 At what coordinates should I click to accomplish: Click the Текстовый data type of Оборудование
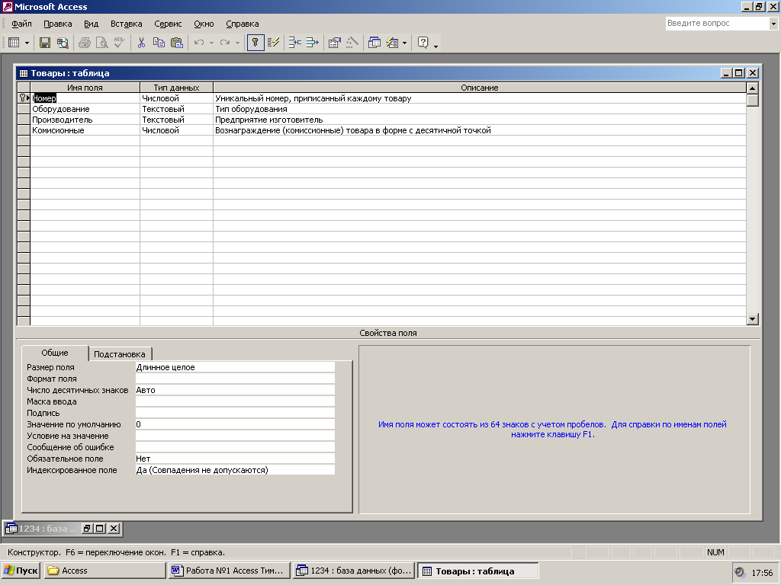176,109
